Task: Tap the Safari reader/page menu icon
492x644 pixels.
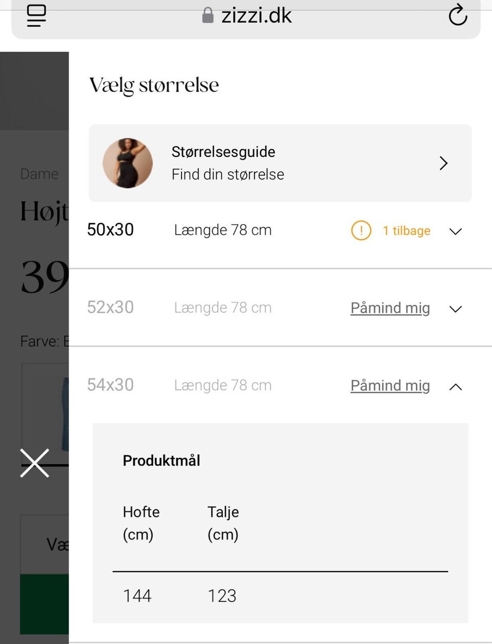Action: (x=36, y=15)
